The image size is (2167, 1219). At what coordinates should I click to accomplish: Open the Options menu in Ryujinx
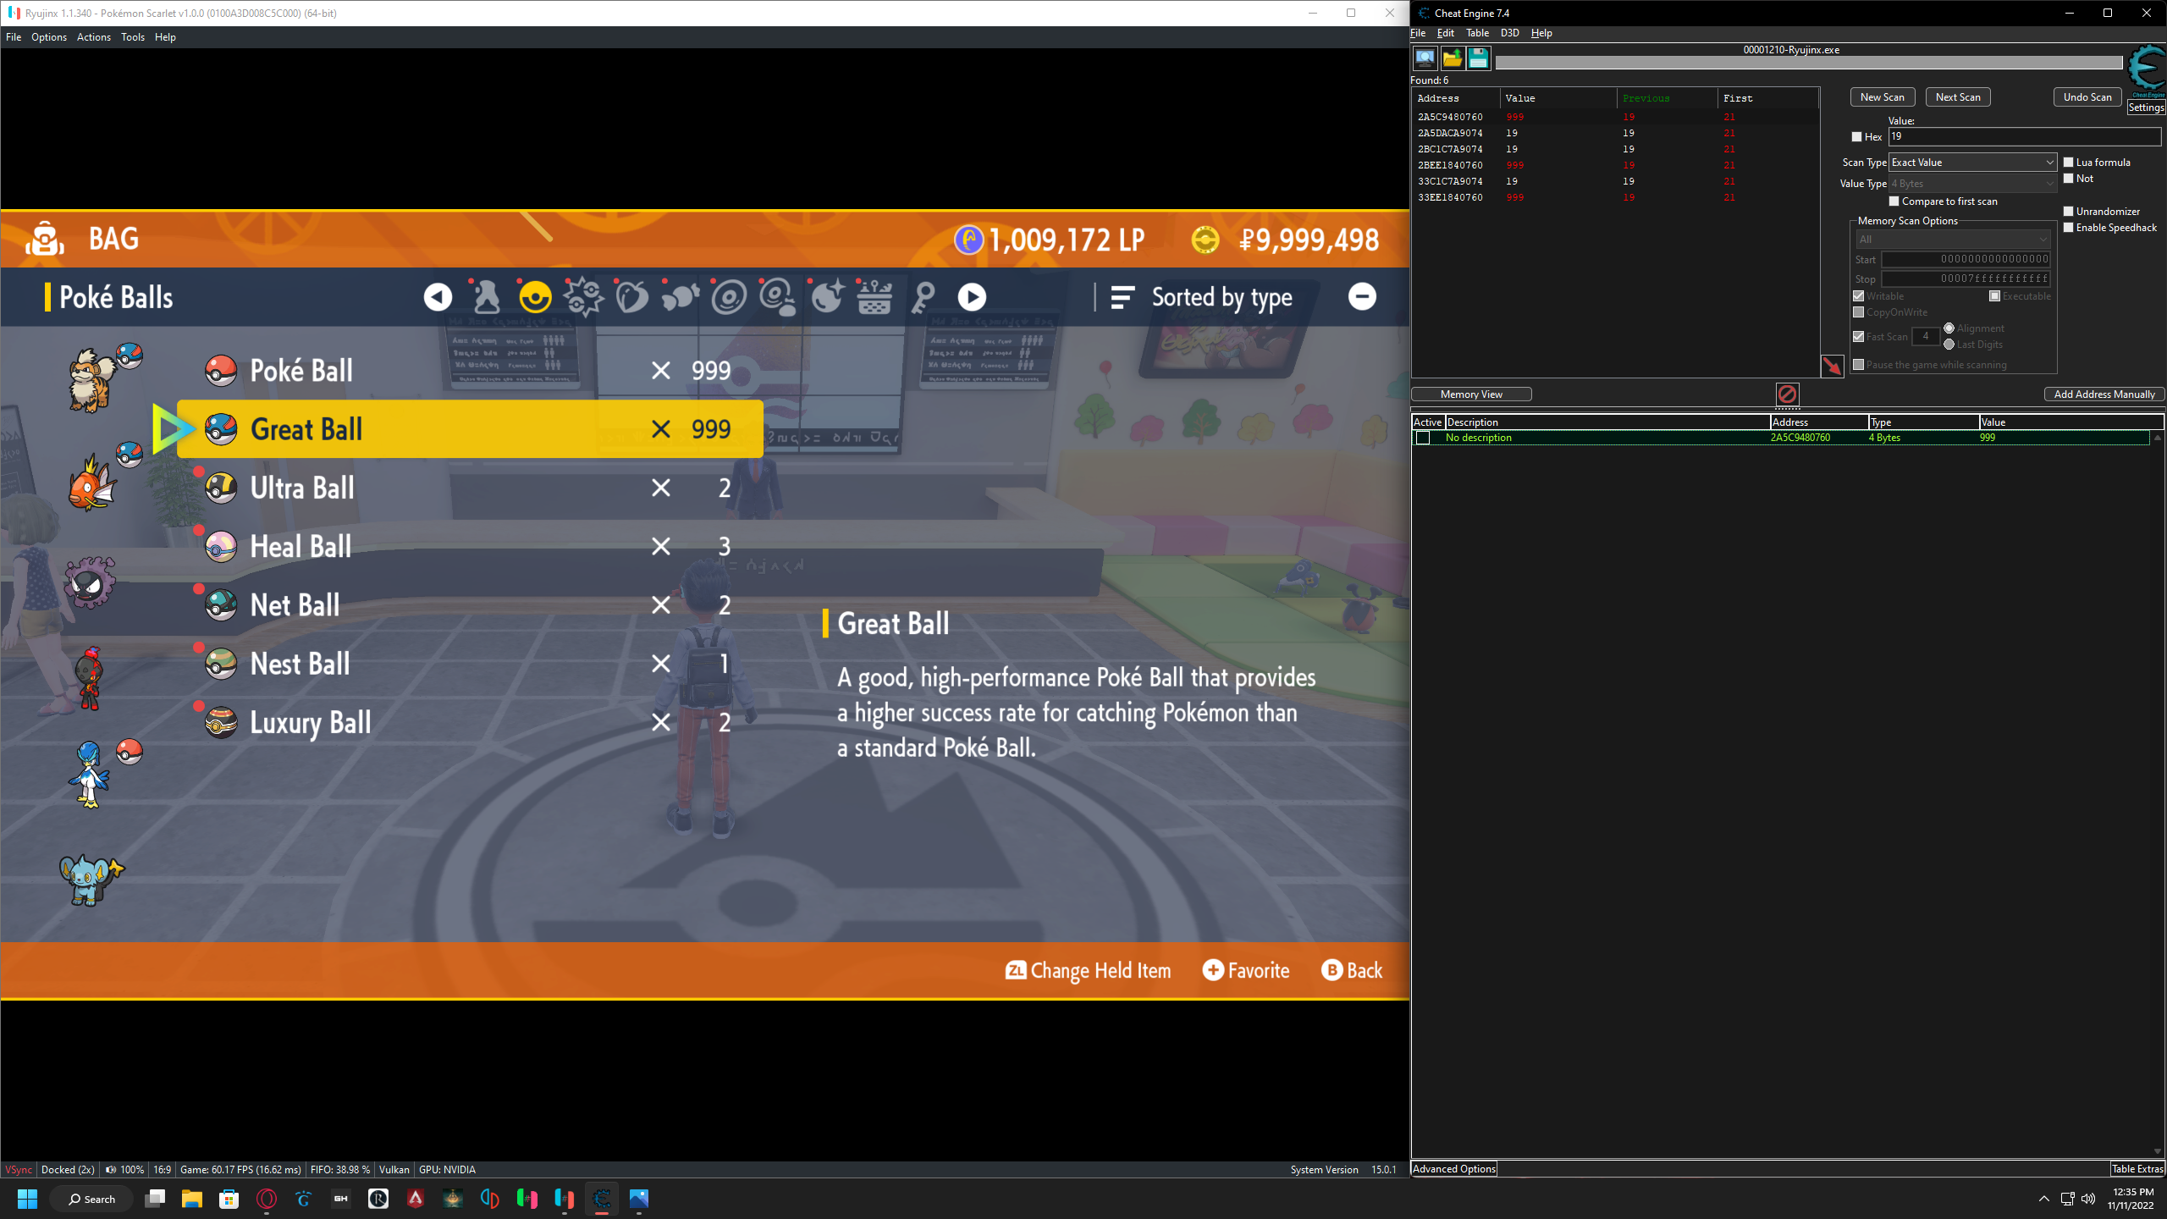49,37
